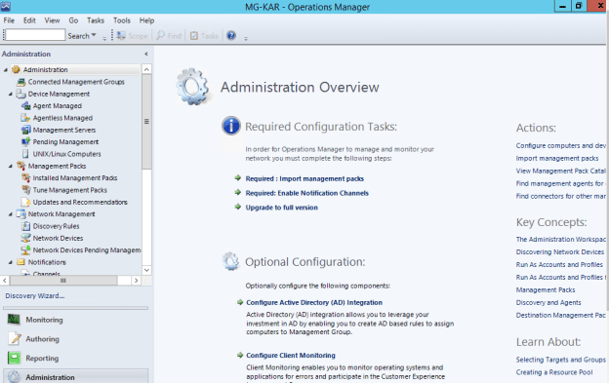This screenshot has height=383, width=609.
Task: Open the Help menu
Action: point(146,20)
